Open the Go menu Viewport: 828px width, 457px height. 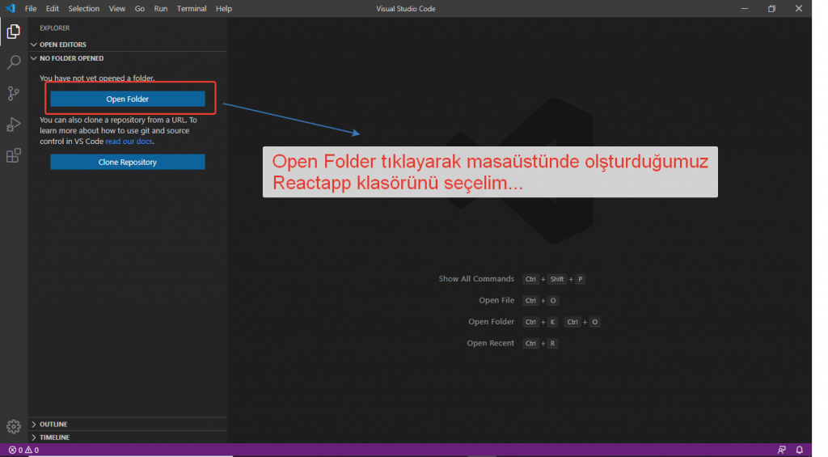(139, 8)
